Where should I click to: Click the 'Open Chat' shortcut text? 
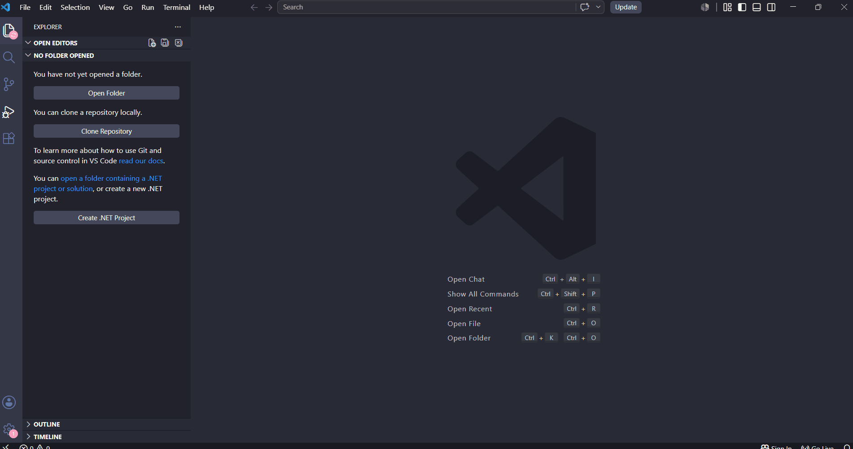[466, 279]
